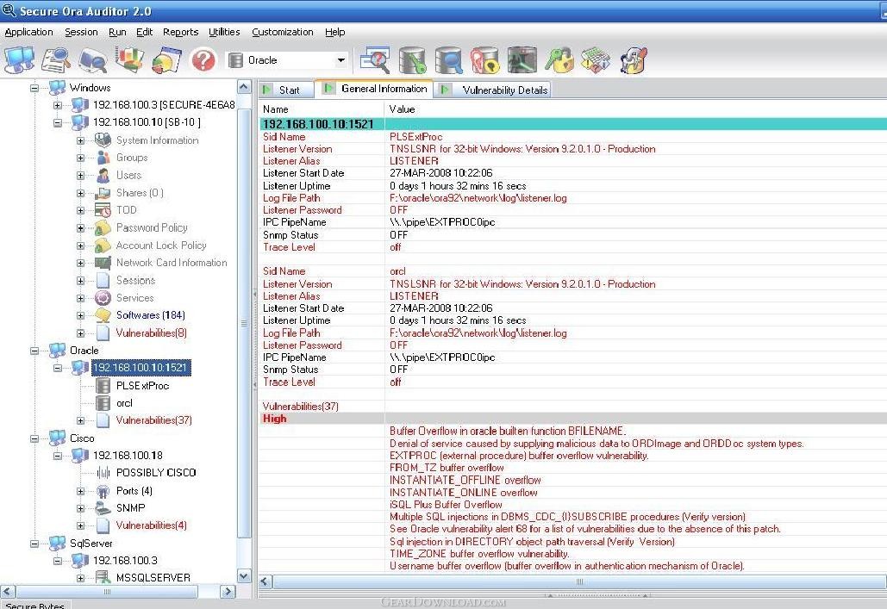Image resolution: width=887 pixels, height=609 pixels.
Task: Select the 192.168.100.18 Cisco host
Action: 128,456
